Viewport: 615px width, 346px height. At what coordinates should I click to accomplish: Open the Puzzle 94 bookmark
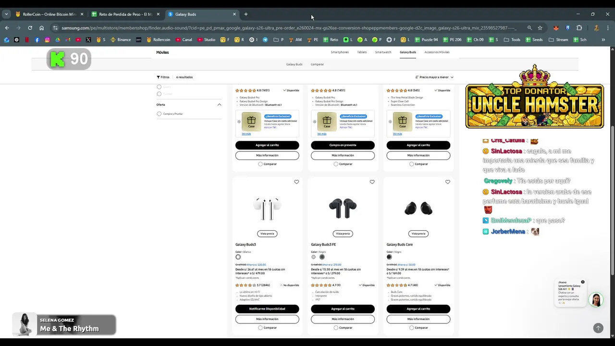[x=426, y=39]
